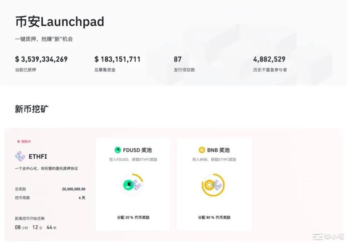The image size is (347, 243).
Task: Click the 新币挖矿 section heading
Action: tap(32, 109)
